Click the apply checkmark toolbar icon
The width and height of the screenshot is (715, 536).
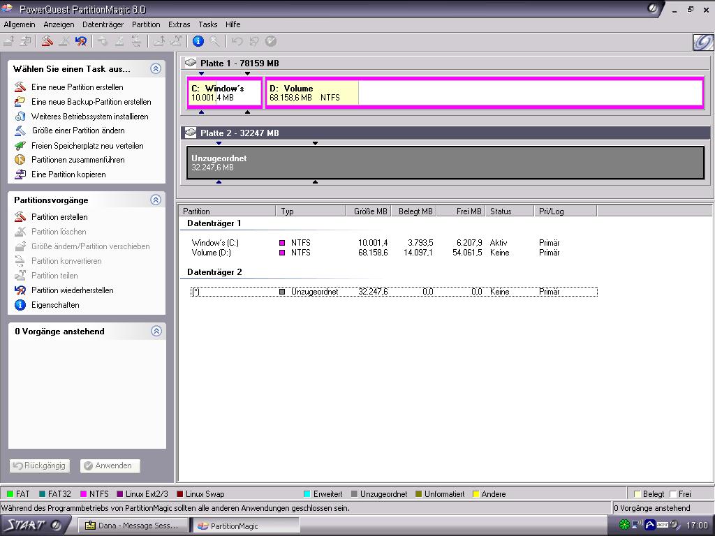(271, 41)
